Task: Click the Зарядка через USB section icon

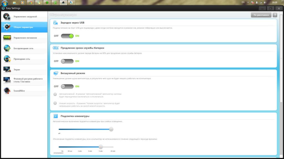Action: click(55, 23)
